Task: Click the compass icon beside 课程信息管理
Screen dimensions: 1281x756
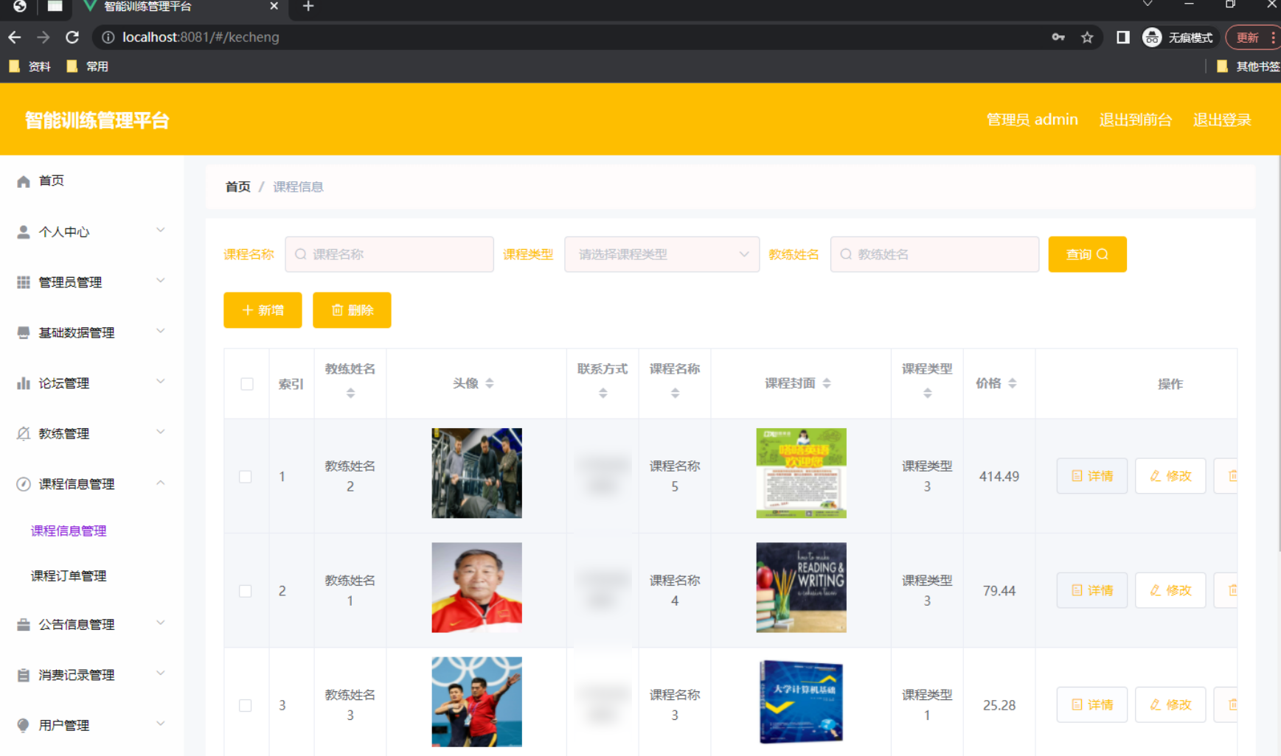Action: click(24, 484)
